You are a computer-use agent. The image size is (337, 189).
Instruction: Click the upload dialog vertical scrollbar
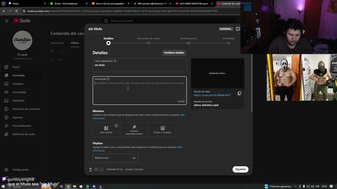pyautogui.click(x=252, y=83)
